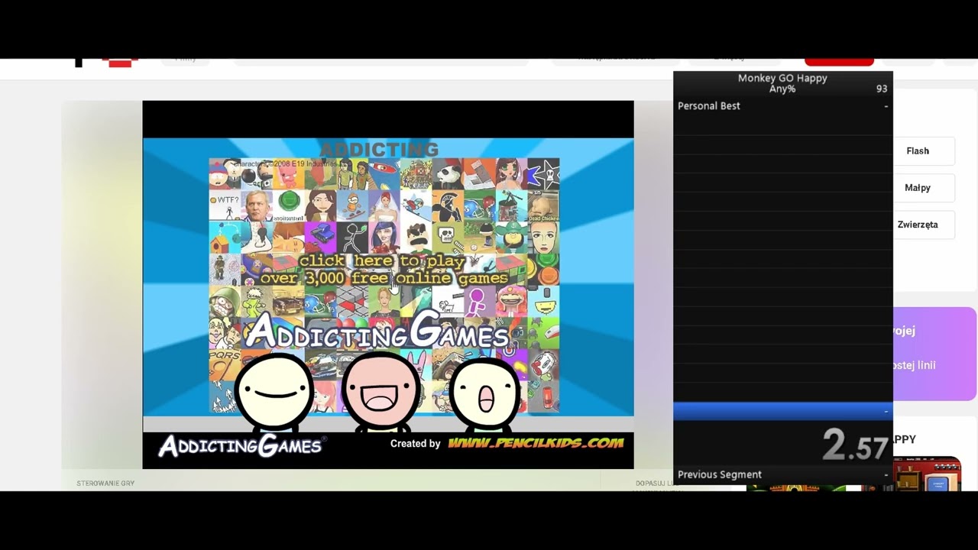978x550 pixels.
Task: Choose the Spartan helmet warrior tile
Action: click(449, 205)
